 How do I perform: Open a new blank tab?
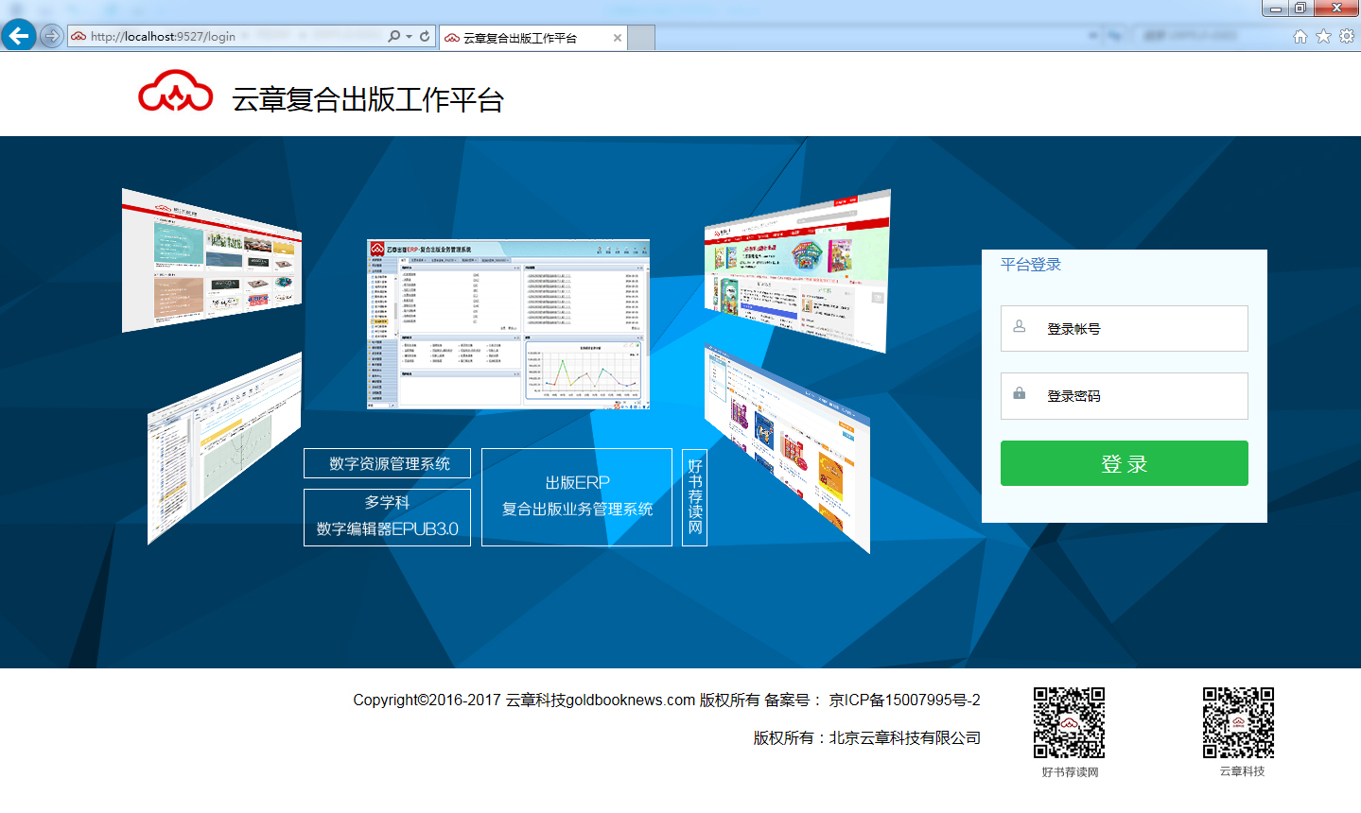(x=641, y=38)
